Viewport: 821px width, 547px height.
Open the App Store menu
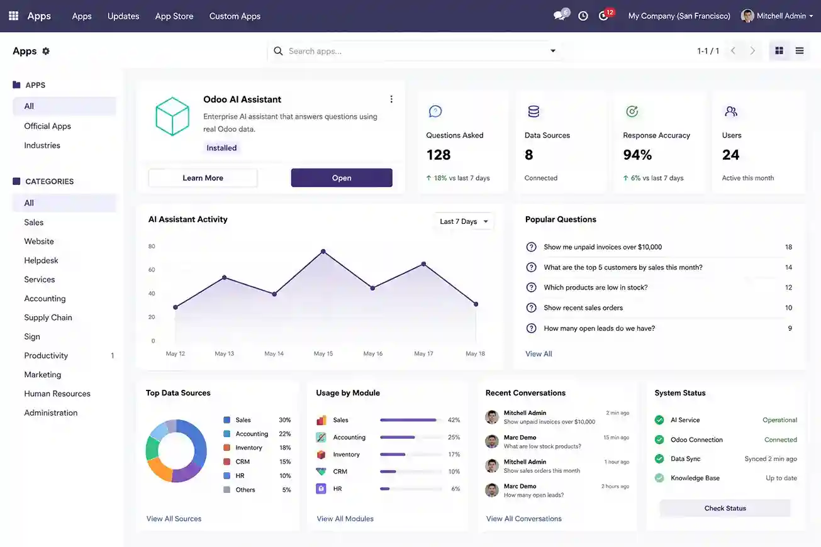(174, 16)
